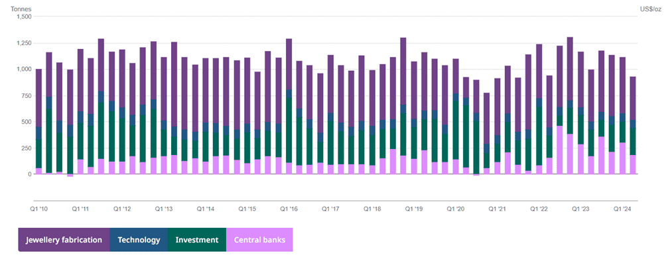Screen dimensions: 672x259
Task: Click the Q1 '19 axis label
Action: (414, 209)
